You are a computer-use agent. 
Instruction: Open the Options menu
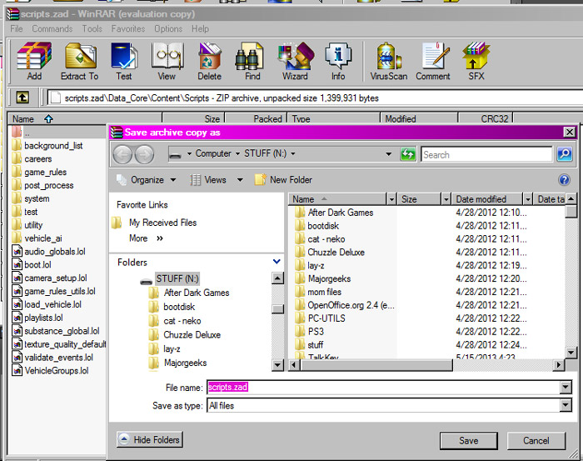168,28
